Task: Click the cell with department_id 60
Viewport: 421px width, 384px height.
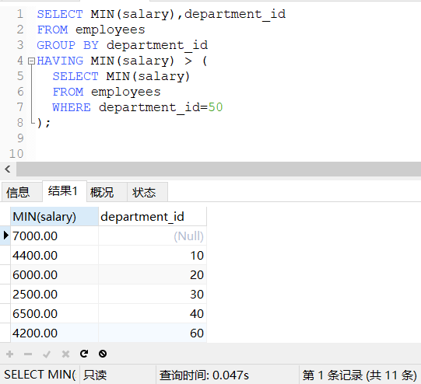Action: pos(153,333)
